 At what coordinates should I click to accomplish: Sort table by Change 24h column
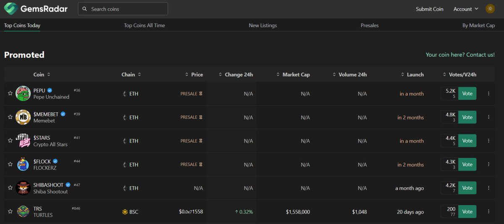[236, 75]
